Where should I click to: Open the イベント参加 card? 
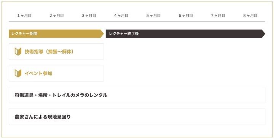coord(56,73)
